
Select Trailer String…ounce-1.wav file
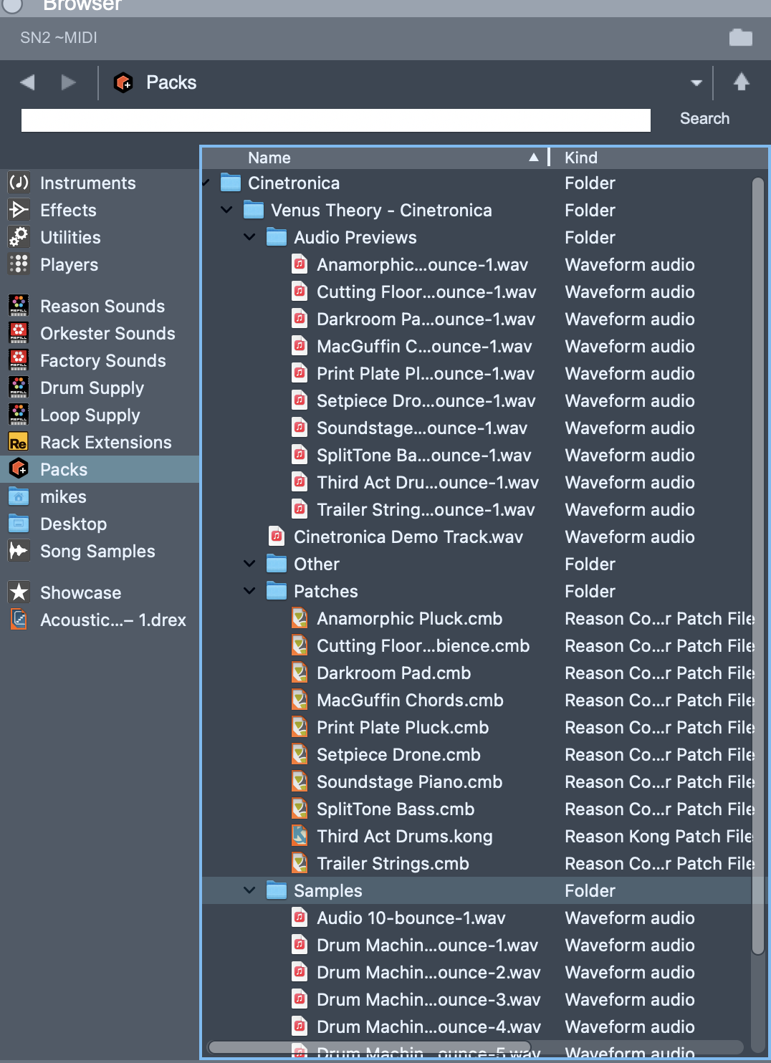(477, 510)
